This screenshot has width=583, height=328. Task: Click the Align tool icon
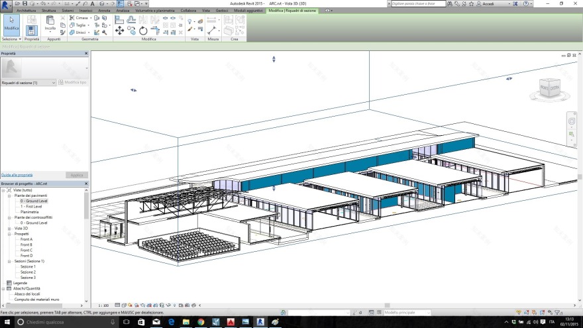119,20
